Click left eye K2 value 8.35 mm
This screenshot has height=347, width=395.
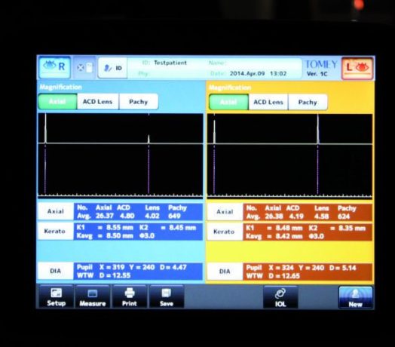pyautogui.click(x=352, y=229)
